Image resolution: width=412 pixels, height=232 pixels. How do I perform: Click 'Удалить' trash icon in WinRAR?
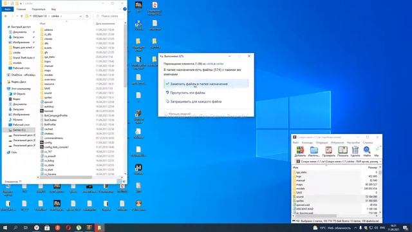[355, 152]
